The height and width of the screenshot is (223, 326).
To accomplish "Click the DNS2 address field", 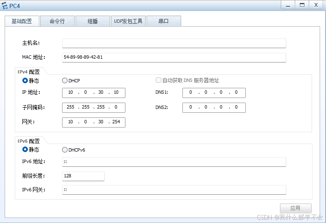I will (x=214, y=108).
